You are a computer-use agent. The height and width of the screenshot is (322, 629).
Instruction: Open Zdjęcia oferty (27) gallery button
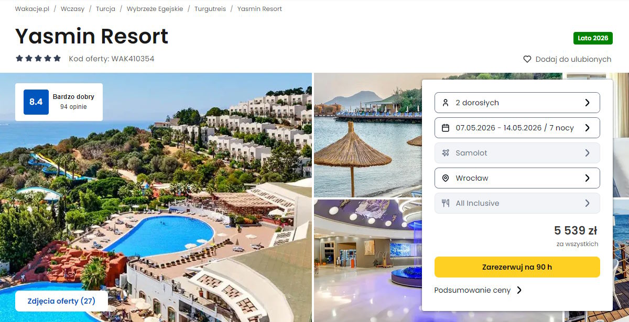click(62, 301)
